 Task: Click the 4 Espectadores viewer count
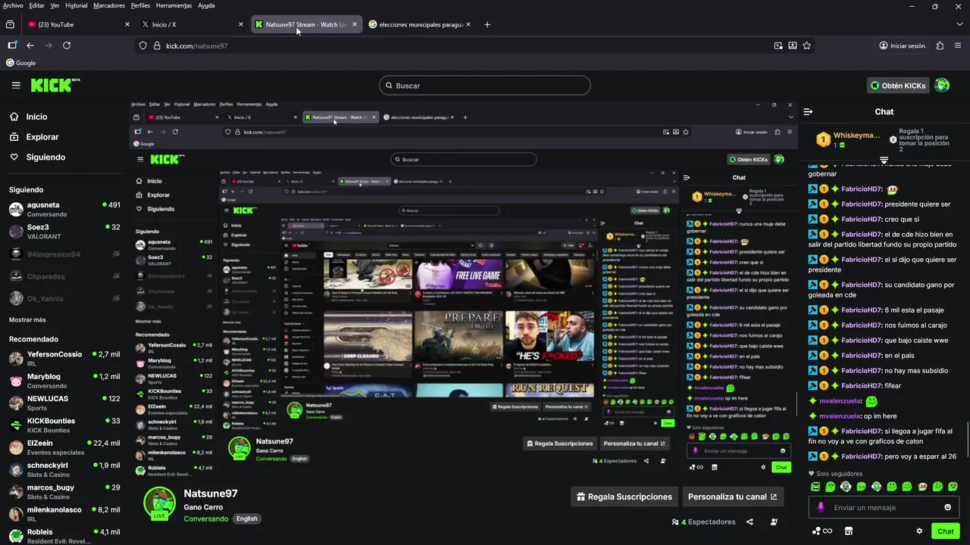(x=704, y=522)
